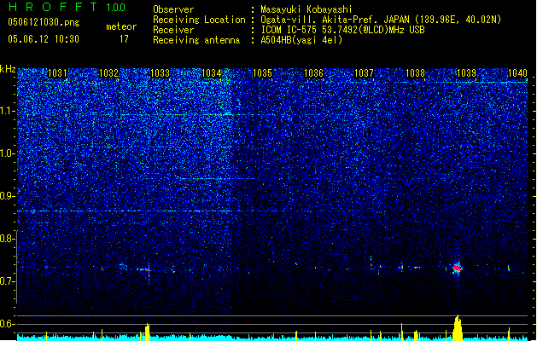Click the 1035 time axis marker

(x=262, y=73)
